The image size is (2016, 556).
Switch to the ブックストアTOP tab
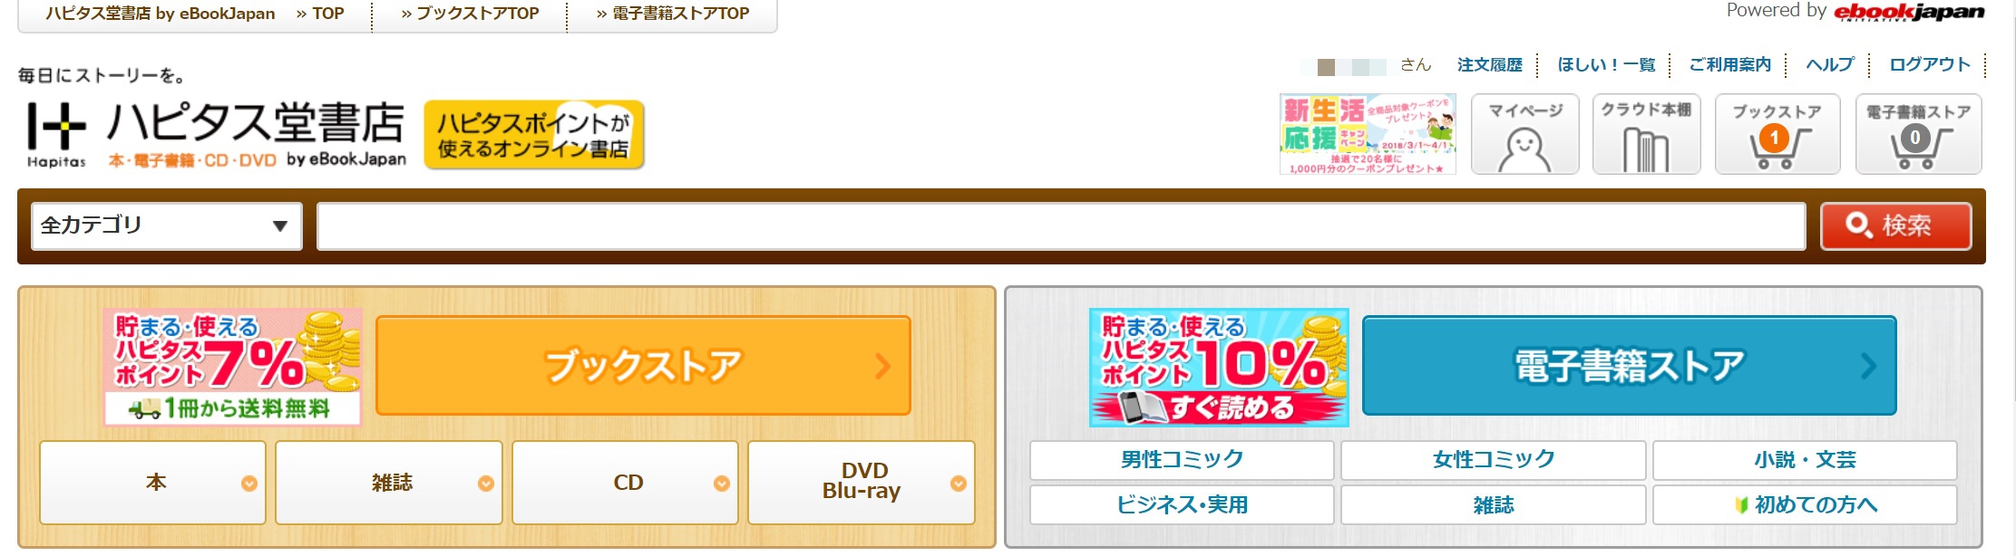pyautogui.click(x=470, y=14)
